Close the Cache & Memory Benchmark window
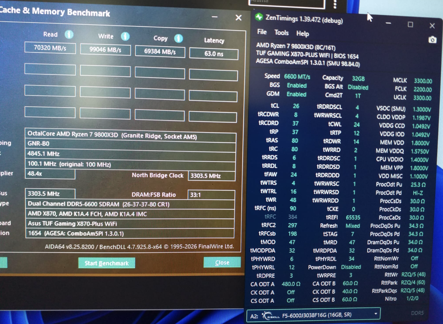This screenshot has width=443, height=324. tap(239, 18)
